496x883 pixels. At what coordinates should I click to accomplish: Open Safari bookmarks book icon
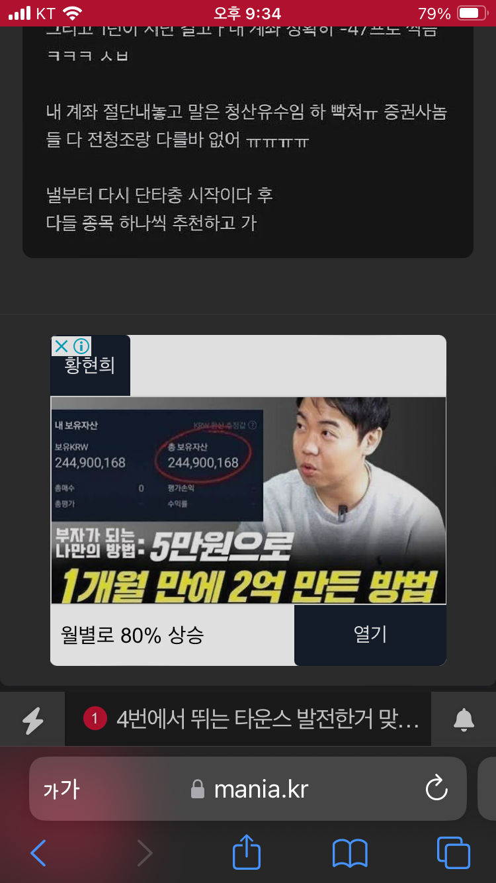[x=350, y=853]
